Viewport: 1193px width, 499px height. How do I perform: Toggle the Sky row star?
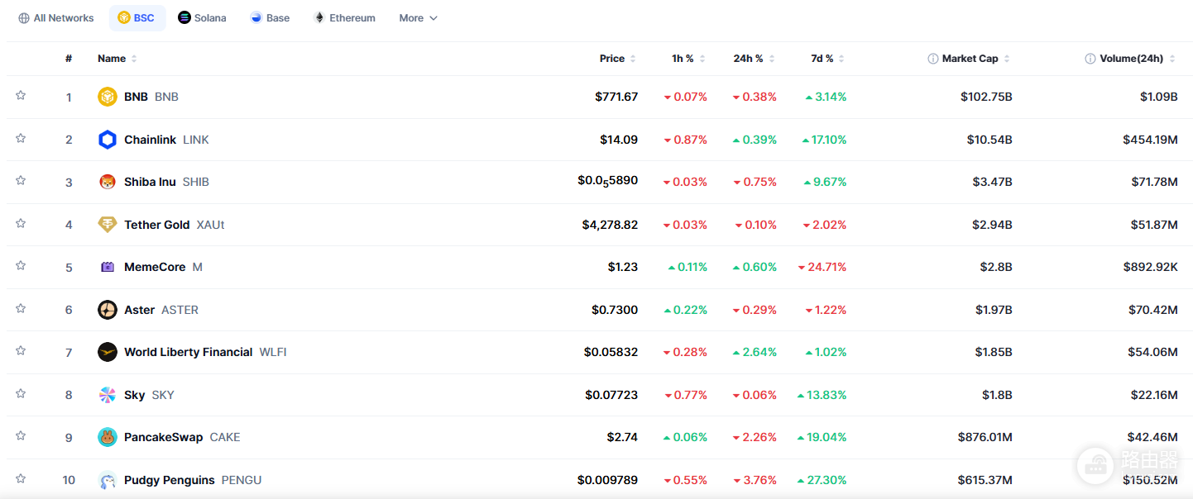point(21,393)
